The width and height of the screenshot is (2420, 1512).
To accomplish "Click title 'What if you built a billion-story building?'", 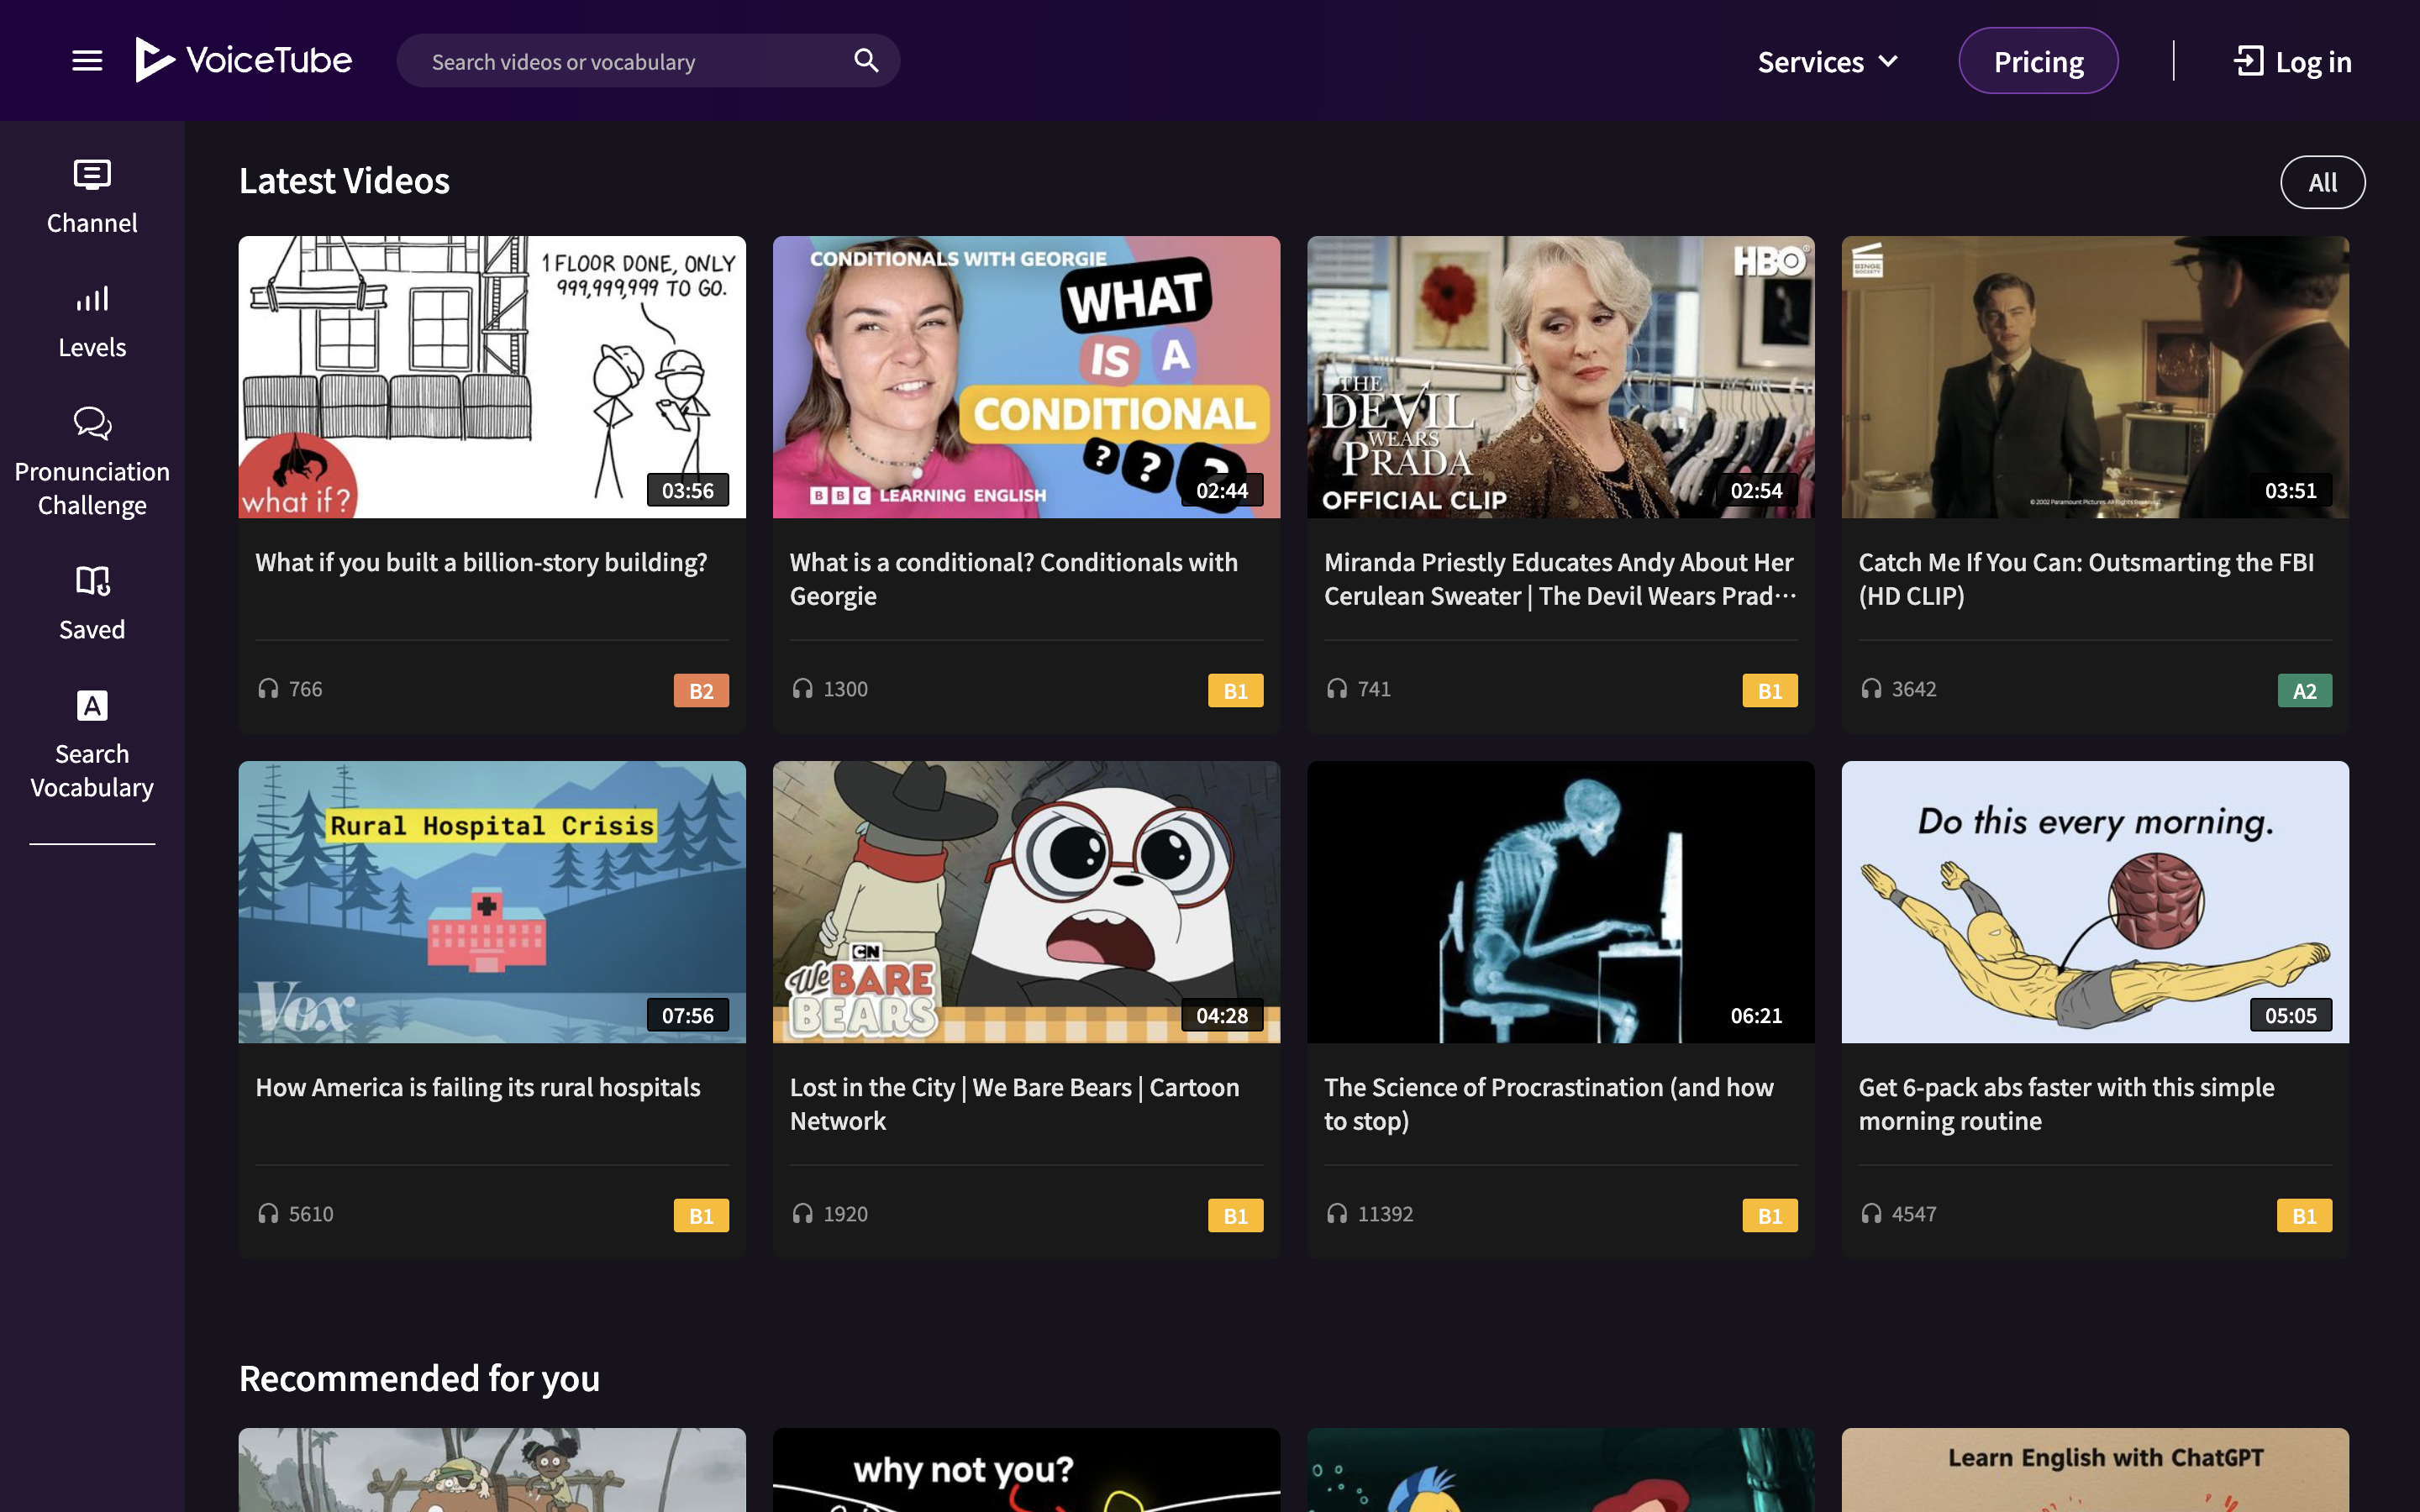I will 481,562.
